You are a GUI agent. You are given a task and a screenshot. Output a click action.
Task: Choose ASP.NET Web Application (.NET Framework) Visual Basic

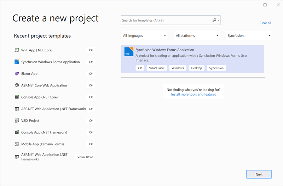[44, 157]
